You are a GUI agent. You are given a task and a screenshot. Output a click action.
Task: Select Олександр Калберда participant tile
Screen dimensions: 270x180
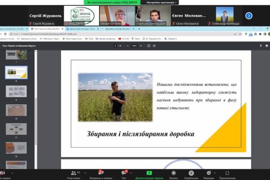pyautogui.click(x=225, y=16)
